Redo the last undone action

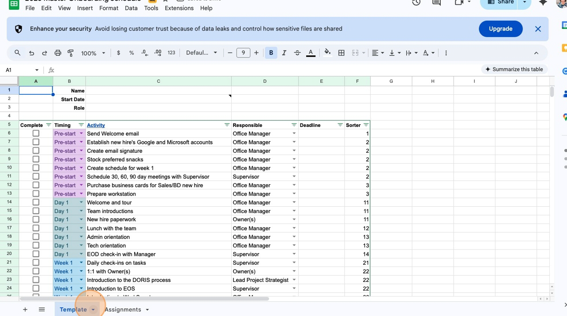[44, 53]
